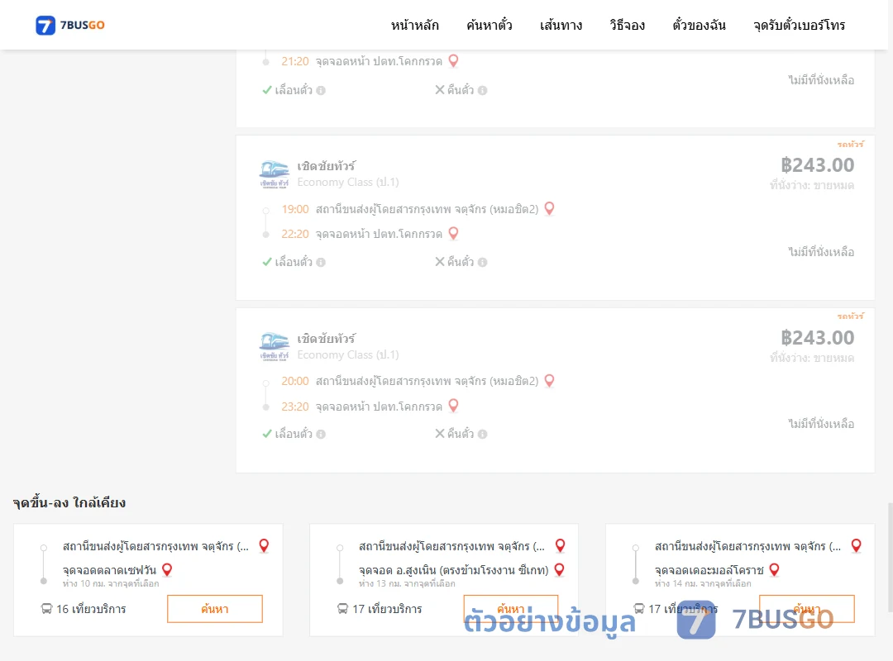The height and width of the screenshot is (661, 893).
Task: Click the ฿243.00 price on 20:00 trip
Action: (x=817, y=338)
